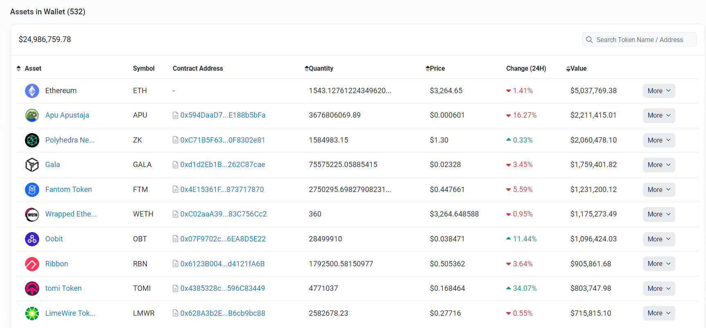
Task: Open the More dropdown for Gala
Action: click(x=659, y=165)
